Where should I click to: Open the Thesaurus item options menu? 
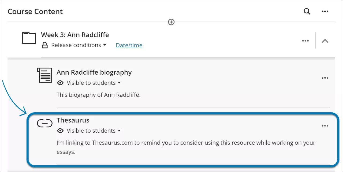click(x=325, y=126)
